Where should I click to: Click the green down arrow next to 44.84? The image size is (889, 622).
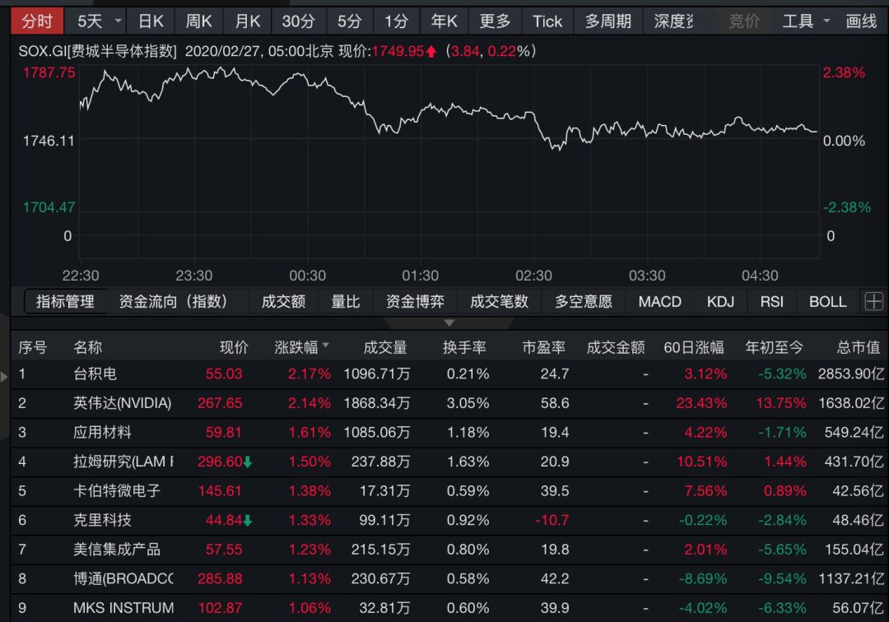tap(248, 521)
